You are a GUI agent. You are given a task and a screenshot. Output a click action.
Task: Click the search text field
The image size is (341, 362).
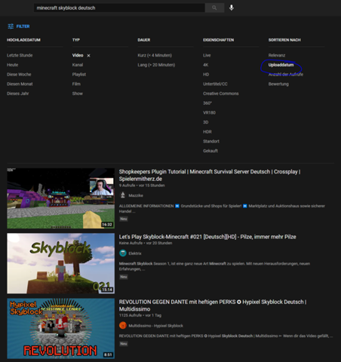[x=119, y=8]
